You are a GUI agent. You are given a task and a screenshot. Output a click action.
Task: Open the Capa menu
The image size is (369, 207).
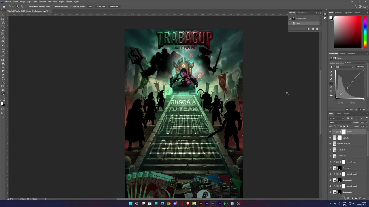(x=29, y=2)
